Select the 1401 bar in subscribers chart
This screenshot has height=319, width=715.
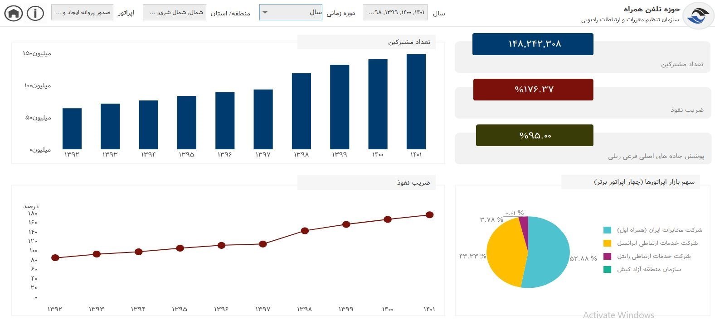(416, 102)
